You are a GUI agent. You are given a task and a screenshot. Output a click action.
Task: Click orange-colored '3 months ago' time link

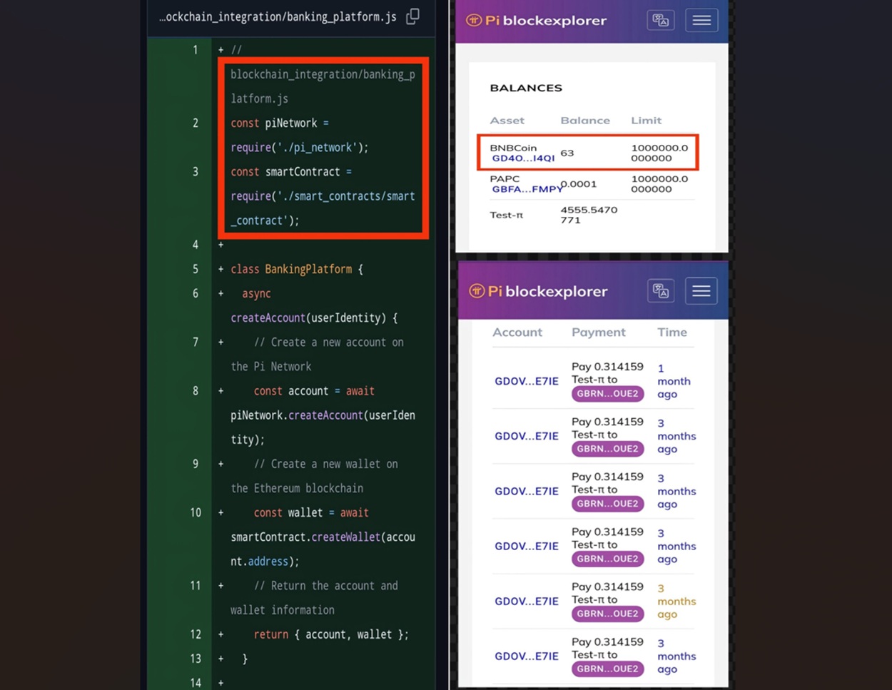pos(676,601)
